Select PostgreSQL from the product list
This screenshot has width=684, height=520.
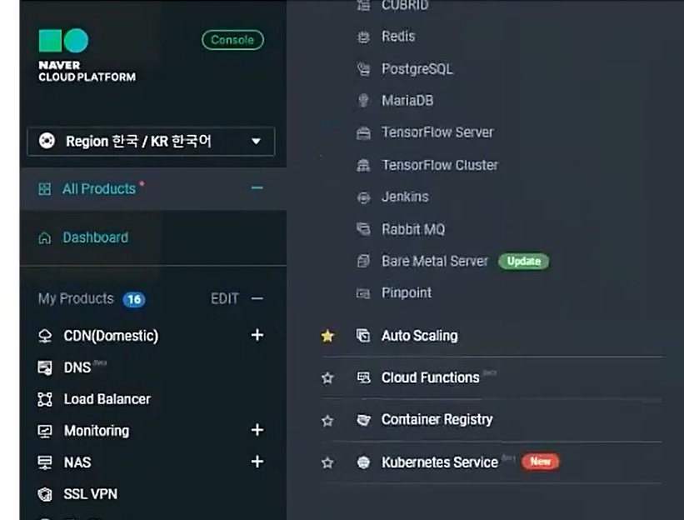(x=417, y=69)
